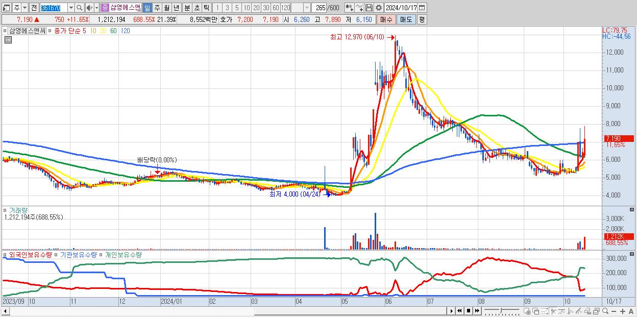This screenshot has height=317, width=637.
Task: Open the calendar date picker icon
Action: [422, 8]
